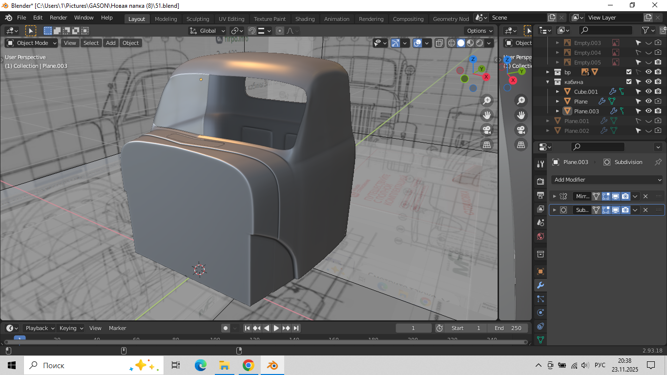Expand the bp collection in outliner
This screenshot has width=667, height=375.
548,72
